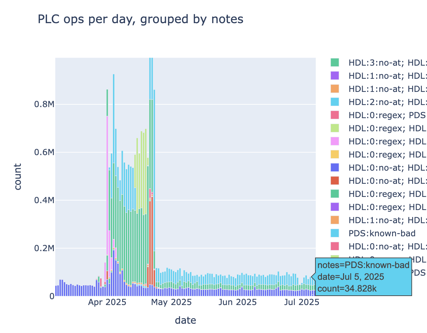Select the "May 2025" x-axis tick label

pos(172,303)
